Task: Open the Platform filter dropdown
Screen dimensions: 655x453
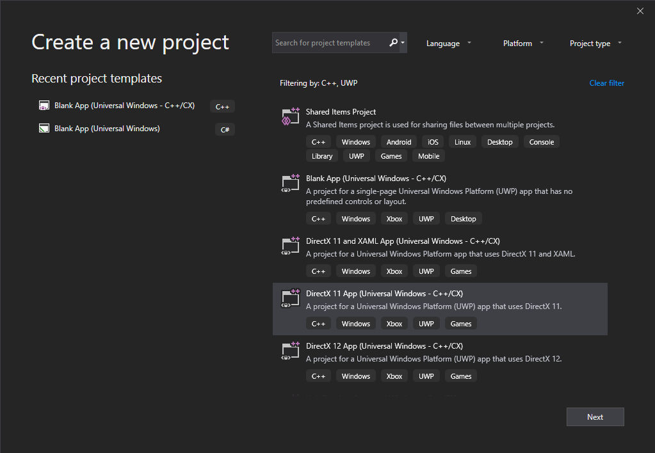Action: coord(523,44)
